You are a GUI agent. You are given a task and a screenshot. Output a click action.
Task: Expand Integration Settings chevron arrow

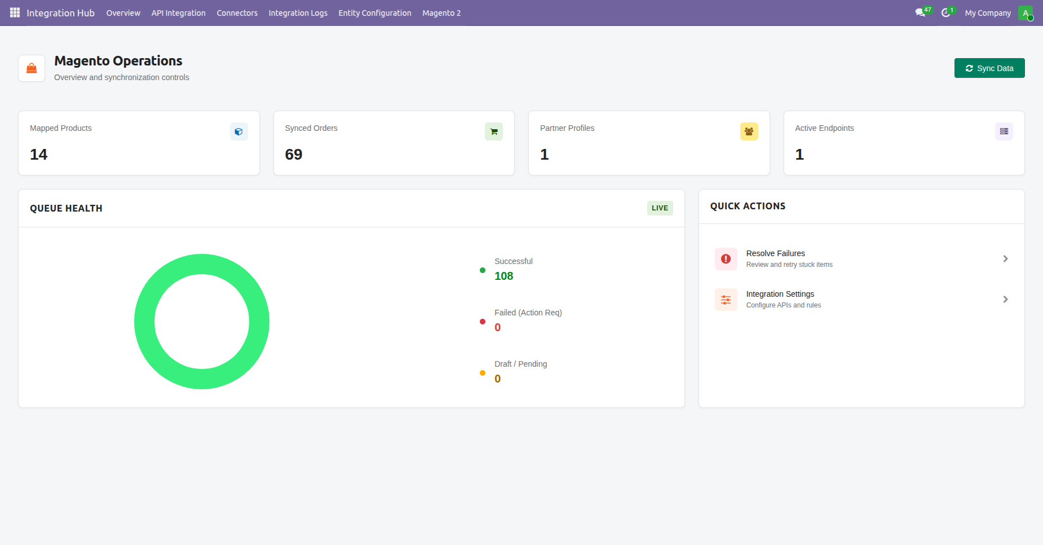(1005, 300)
